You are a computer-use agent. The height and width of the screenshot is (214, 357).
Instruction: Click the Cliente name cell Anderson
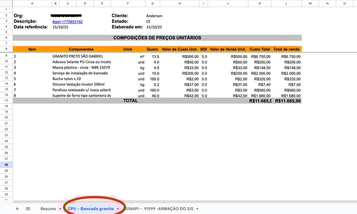[154, 16]
